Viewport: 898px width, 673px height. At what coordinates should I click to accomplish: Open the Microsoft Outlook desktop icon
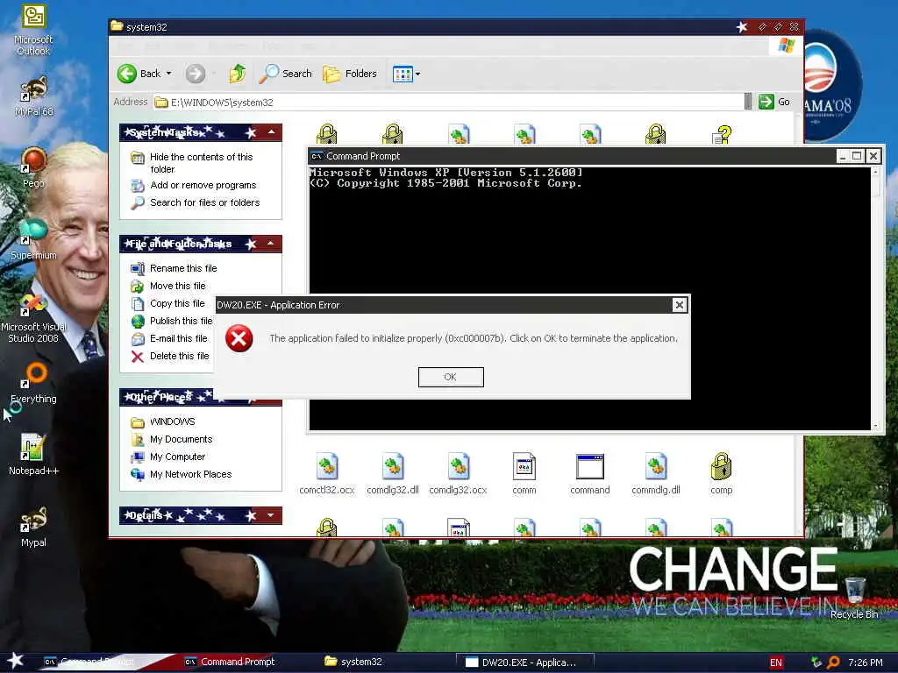33,30
